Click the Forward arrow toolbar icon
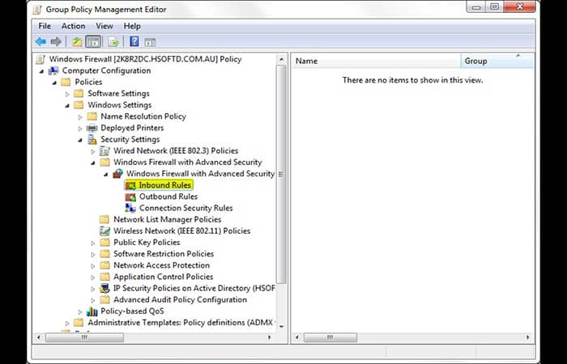 56,42
